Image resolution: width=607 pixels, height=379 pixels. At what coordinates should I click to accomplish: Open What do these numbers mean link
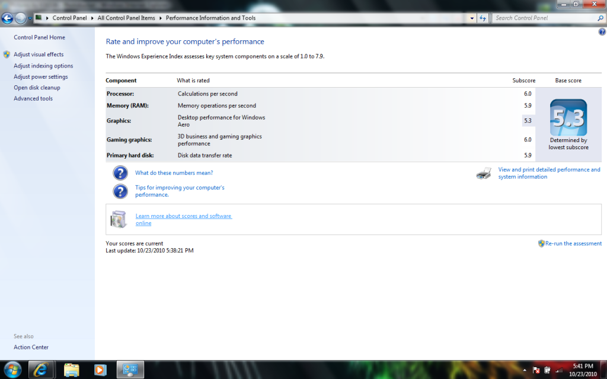(174, 173)
